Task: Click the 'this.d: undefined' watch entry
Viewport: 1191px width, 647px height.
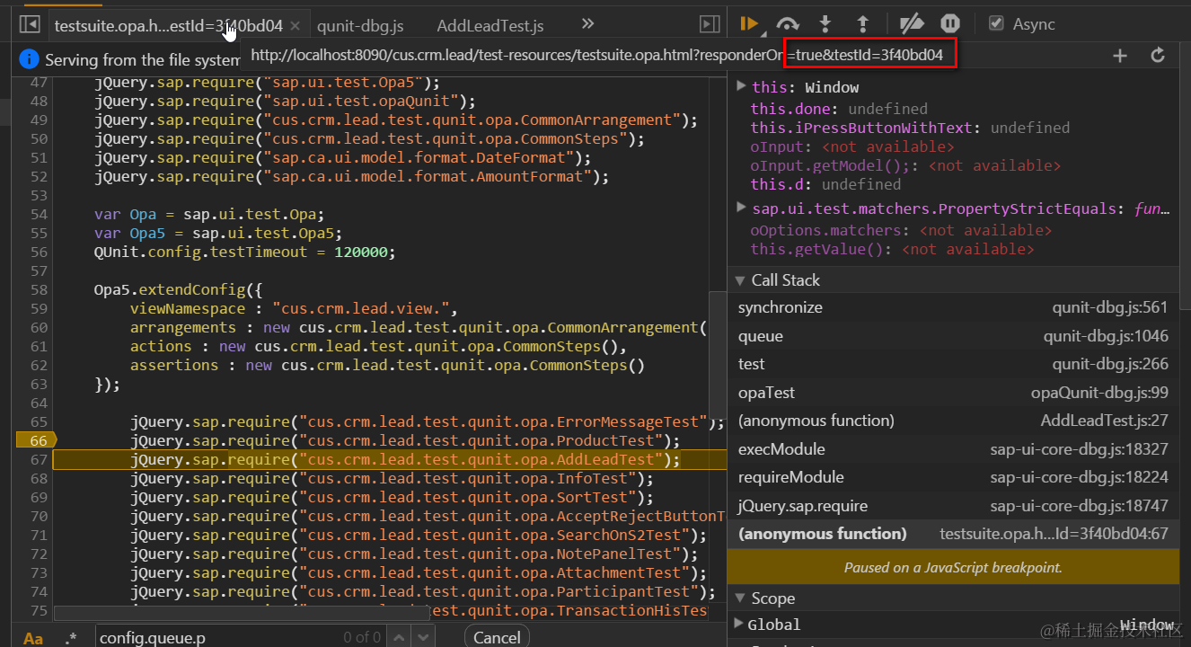Action: pos(825,184)
